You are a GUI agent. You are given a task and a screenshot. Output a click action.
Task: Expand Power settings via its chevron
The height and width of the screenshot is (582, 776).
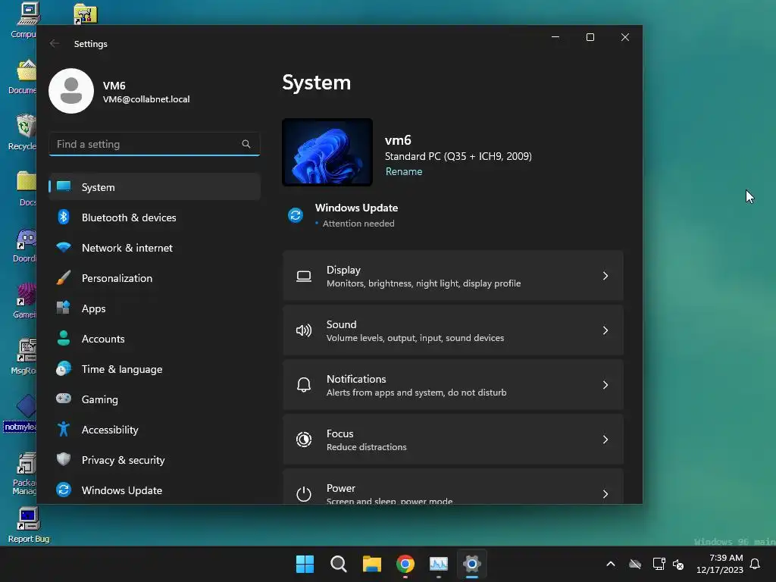pyautogui.click(x=605, y=493)
